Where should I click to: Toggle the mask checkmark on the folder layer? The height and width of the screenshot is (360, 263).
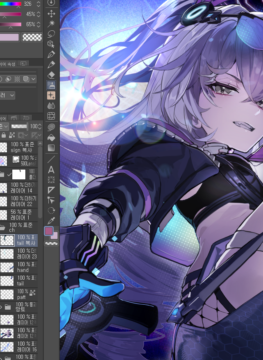tap(9, 175)
